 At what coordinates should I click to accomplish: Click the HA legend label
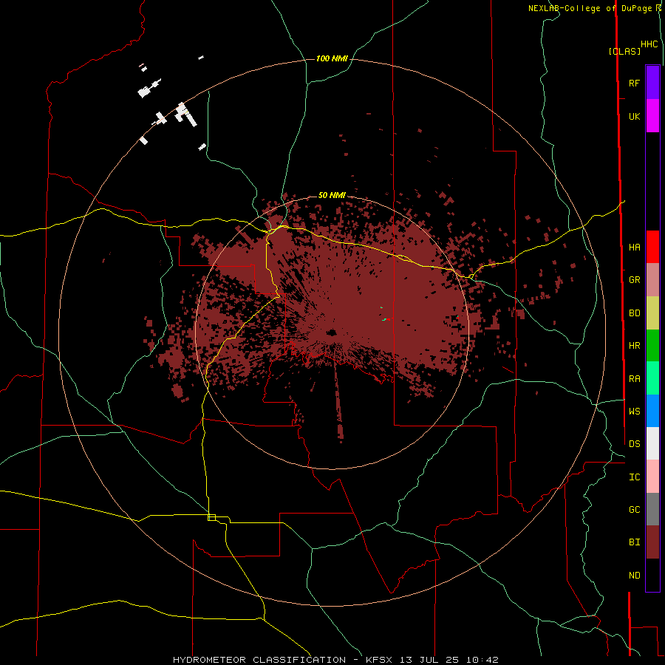[634, 248]
